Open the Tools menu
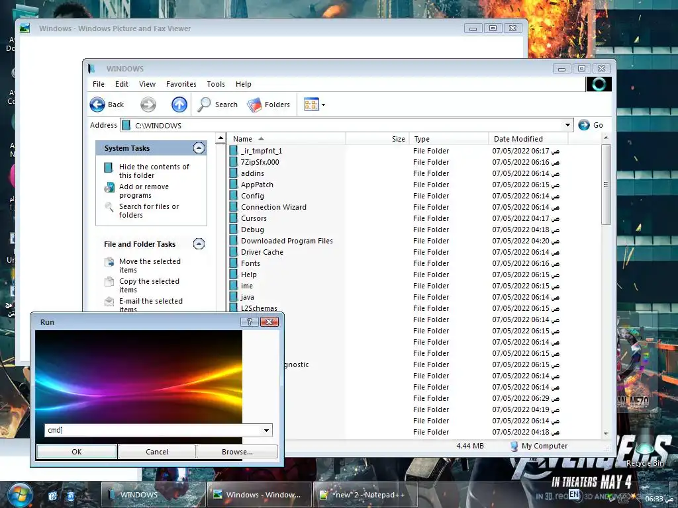 (x=216, y=84)
